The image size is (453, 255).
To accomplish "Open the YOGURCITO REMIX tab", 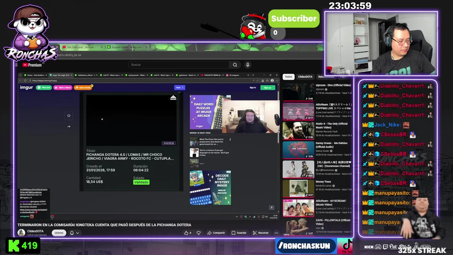I will [x=212, y=75].
